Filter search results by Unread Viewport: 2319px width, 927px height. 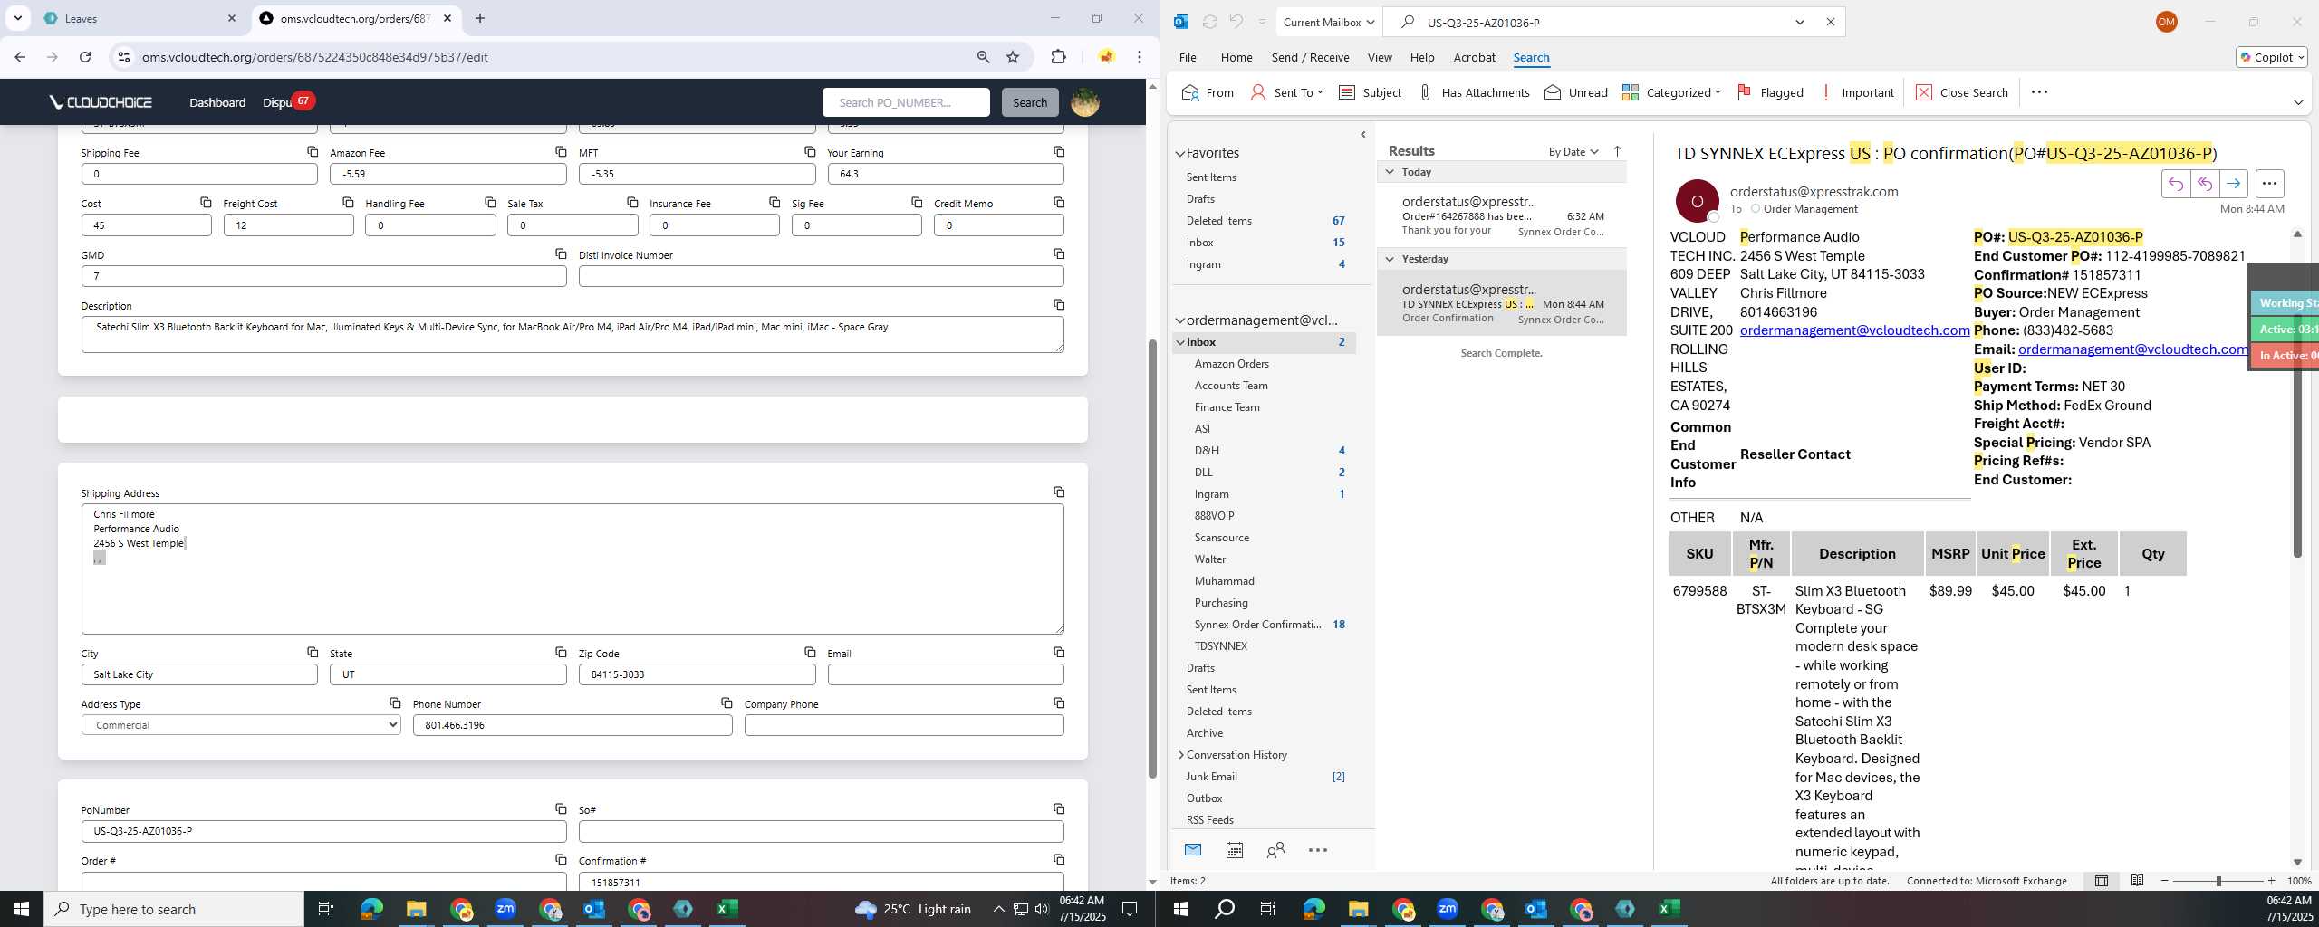tap(1576, 92)
